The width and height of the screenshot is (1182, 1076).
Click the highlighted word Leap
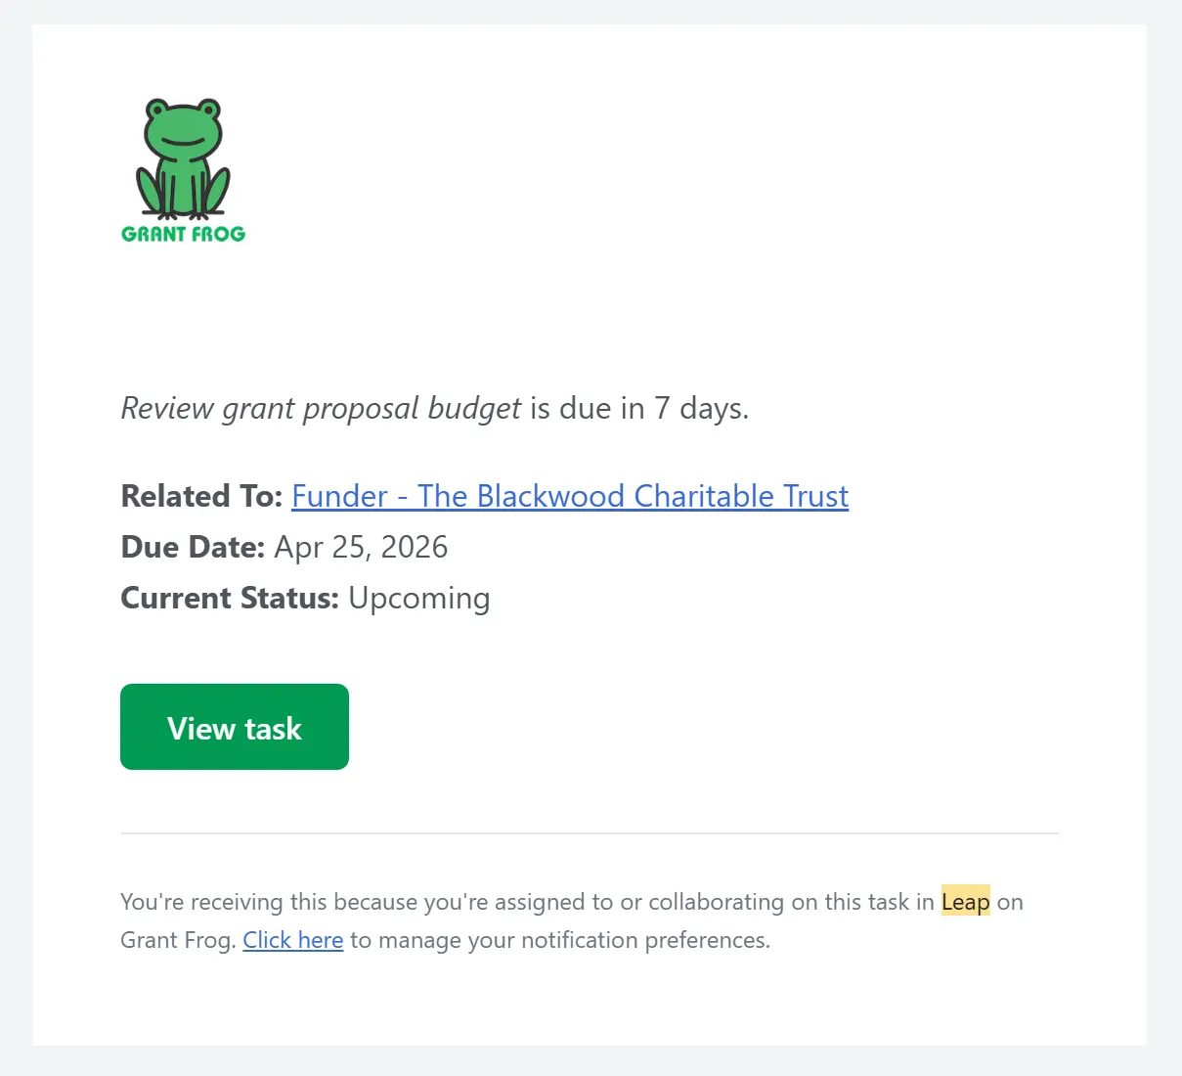pyautogui.click(x=966, y=901)
